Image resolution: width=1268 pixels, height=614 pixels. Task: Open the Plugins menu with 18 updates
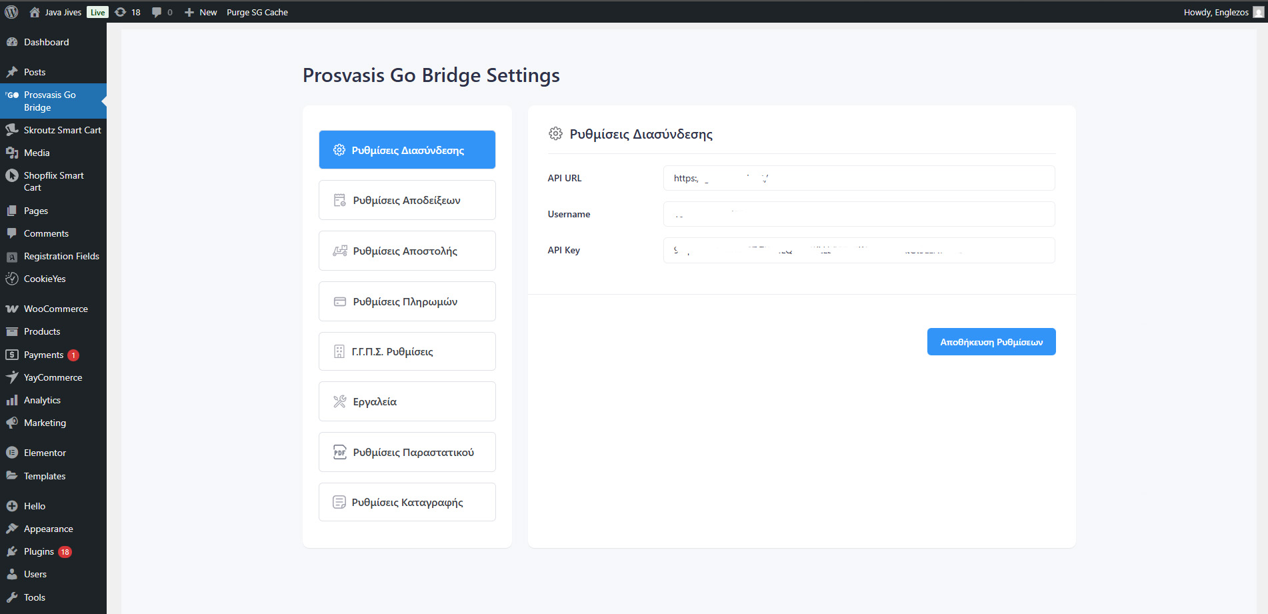coord(39,551)
